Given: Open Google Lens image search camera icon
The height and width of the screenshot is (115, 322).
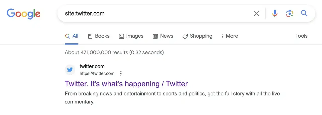Looking at the screenshot, I should pyautogui.click(x=290, y=13).
